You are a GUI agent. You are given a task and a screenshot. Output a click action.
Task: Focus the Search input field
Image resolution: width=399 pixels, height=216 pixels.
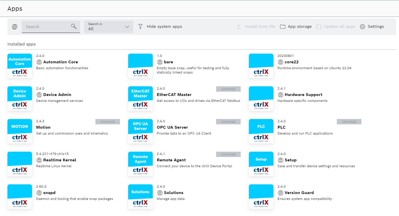click(46, 27)
